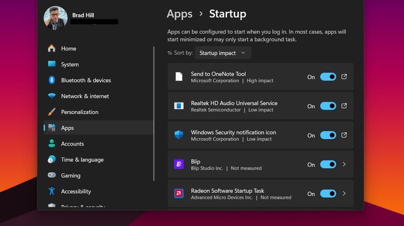404x226 pixels.
Task: Click Windows Security notification icon name
Action: [233, 133]
